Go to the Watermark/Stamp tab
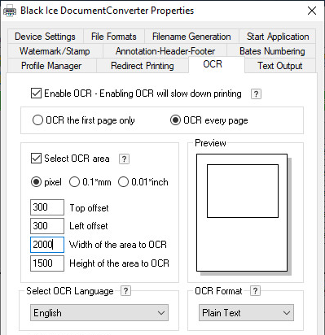Image resolution: width=325 pixels, height=335 pixels. point(55,51)
